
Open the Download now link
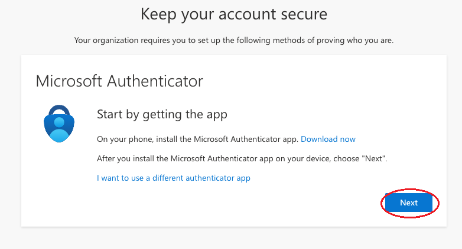point(328,139)
